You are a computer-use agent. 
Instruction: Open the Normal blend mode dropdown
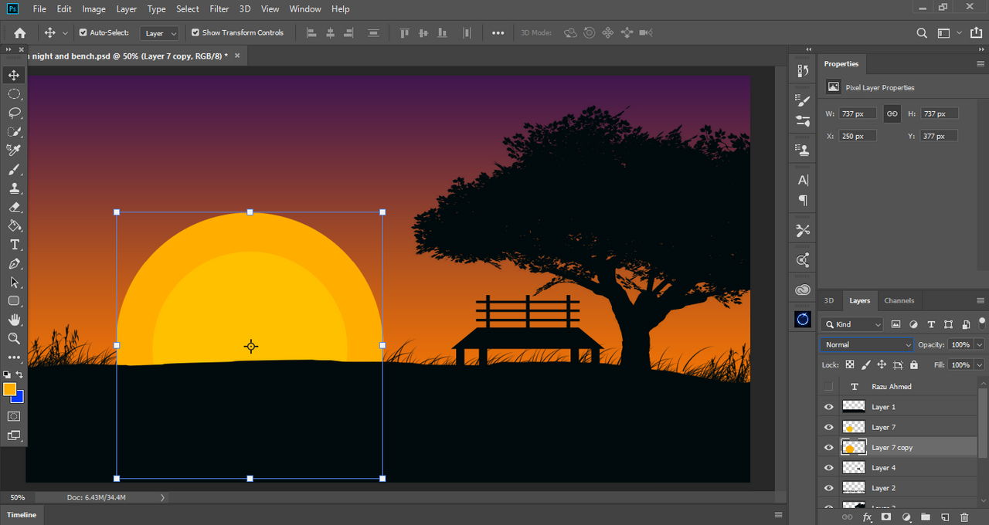point(867,344)
